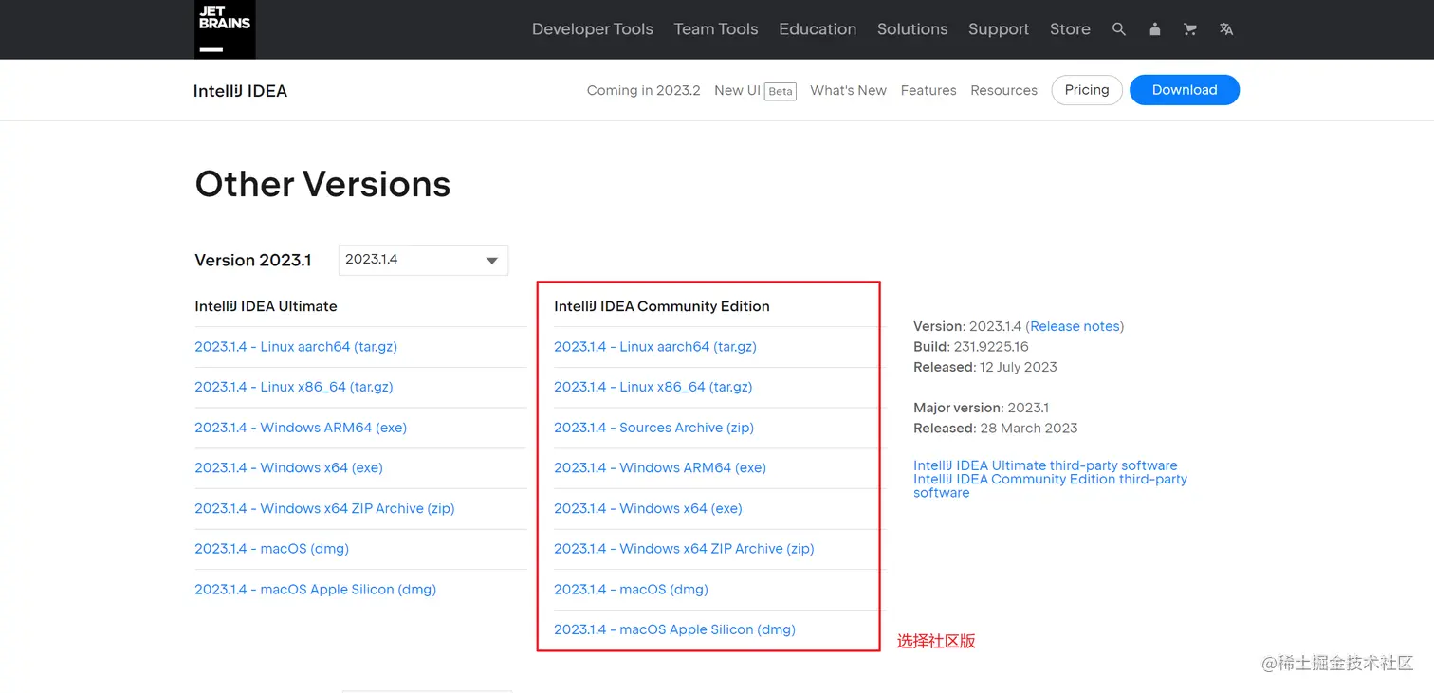
Task: Open the Developer Tools menu
Action: 593,29
